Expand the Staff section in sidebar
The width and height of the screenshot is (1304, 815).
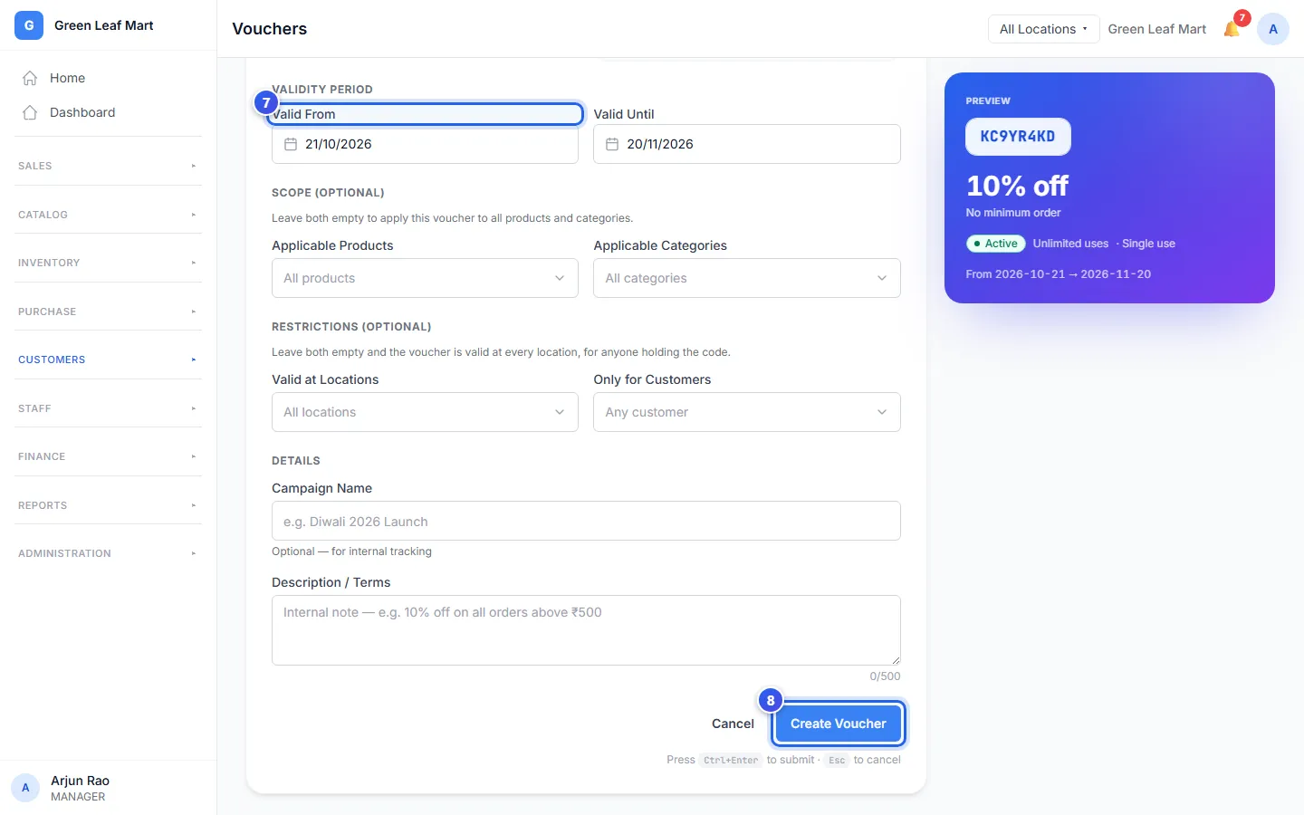[108, 408]
